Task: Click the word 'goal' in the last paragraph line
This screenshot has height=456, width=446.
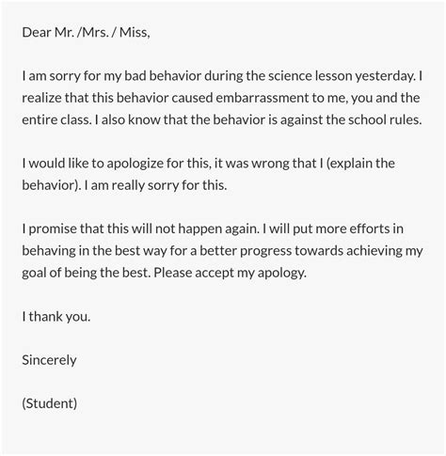Action: [34, 273]
